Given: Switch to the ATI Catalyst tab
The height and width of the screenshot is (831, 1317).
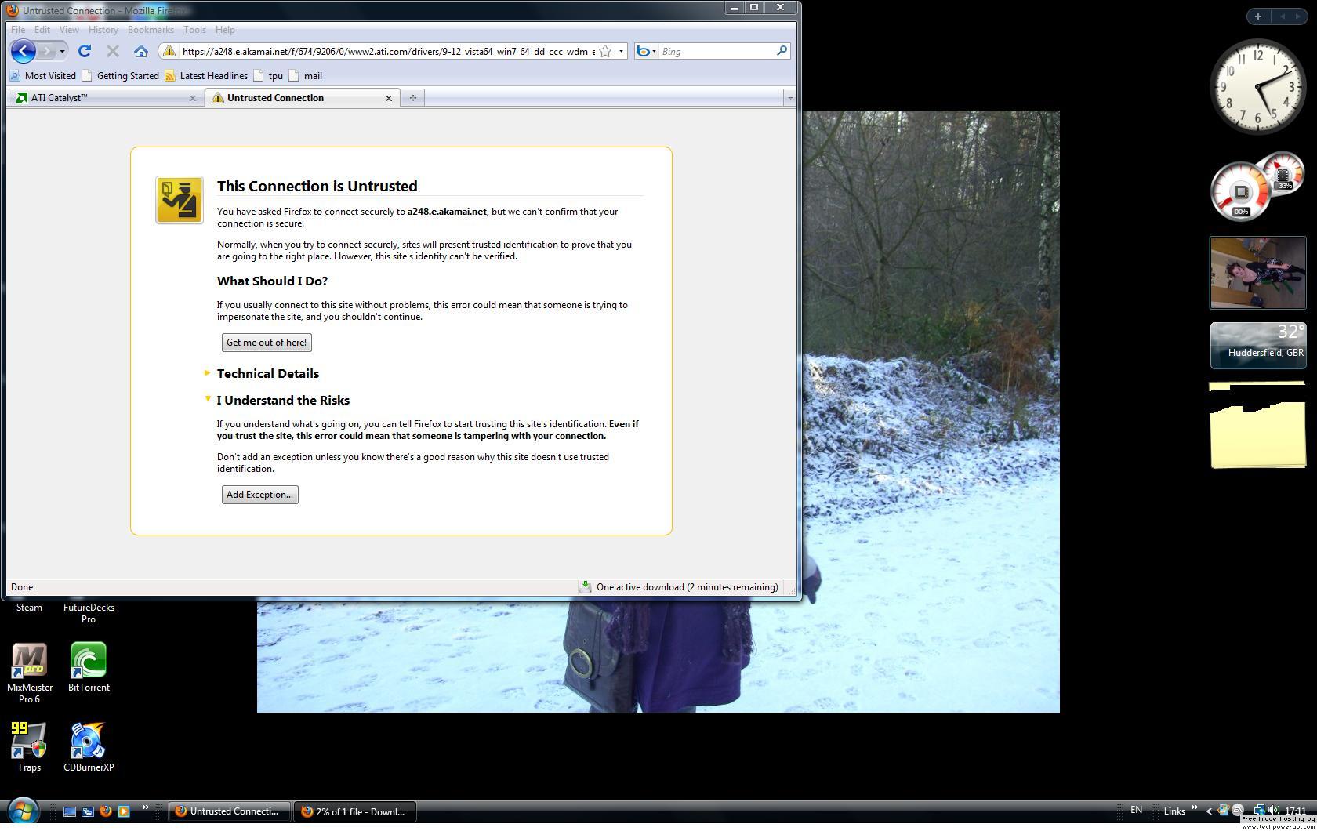Looking at the screenshot, I should pos(106,98).
